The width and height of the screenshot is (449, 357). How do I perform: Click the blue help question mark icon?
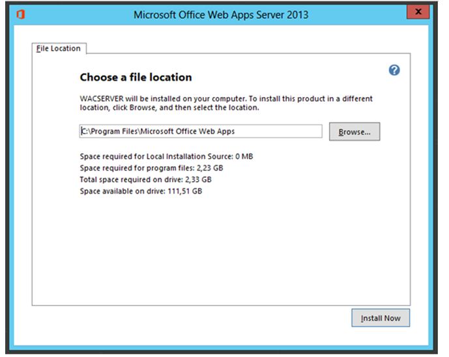[x=394, y=70]
